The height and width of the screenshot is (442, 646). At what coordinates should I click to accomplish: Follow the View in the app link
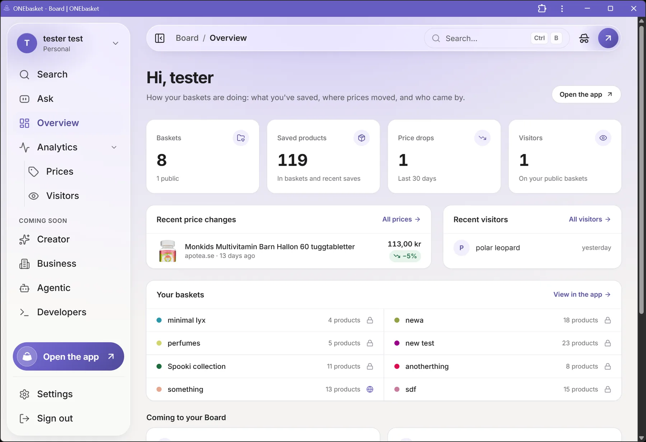click(x=582, y=295)
